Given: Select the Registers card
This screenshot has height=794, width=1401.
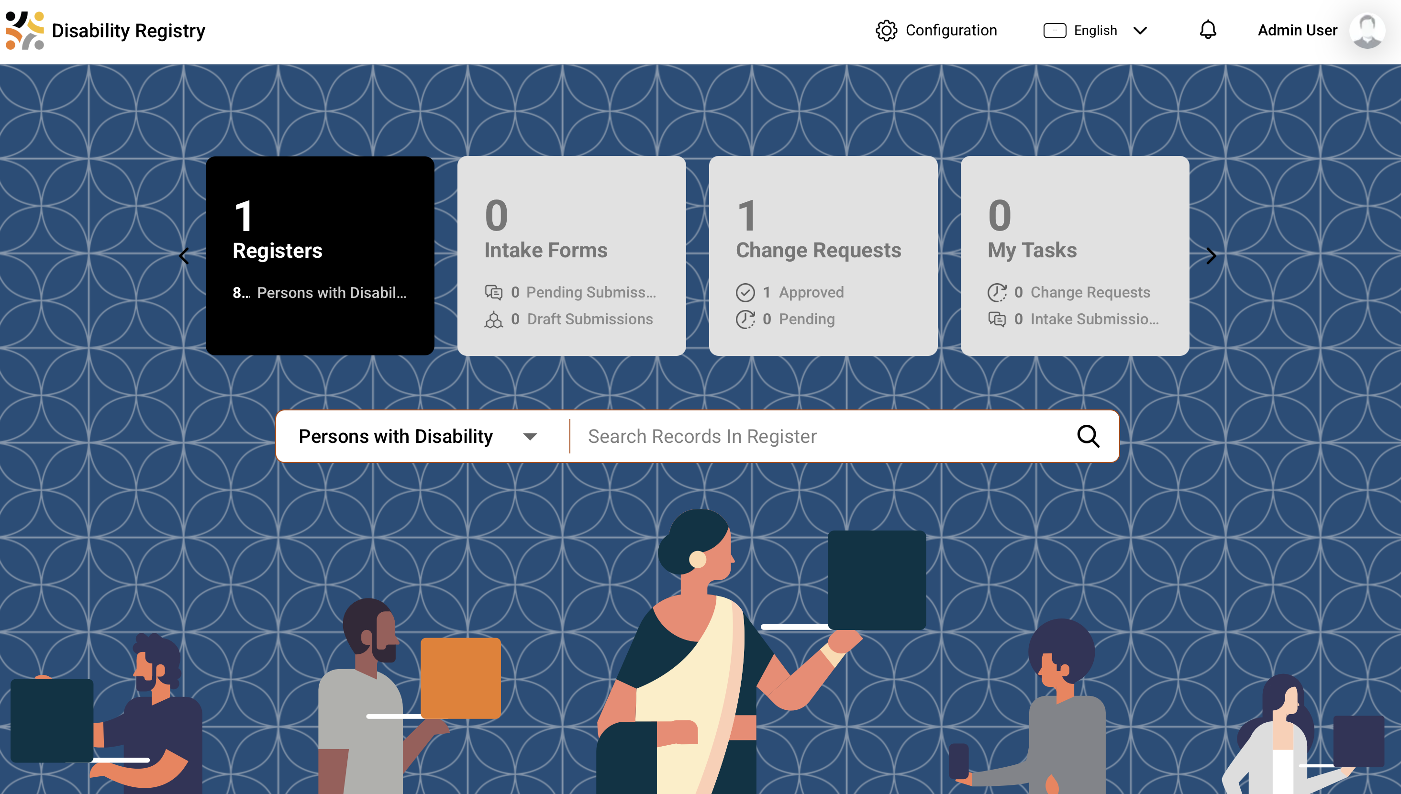Looking at the screenshot, I should [320, 256].
